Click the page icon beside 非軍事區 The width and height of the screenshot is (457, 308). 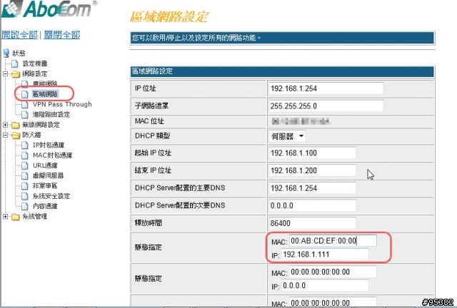(25, 186)
